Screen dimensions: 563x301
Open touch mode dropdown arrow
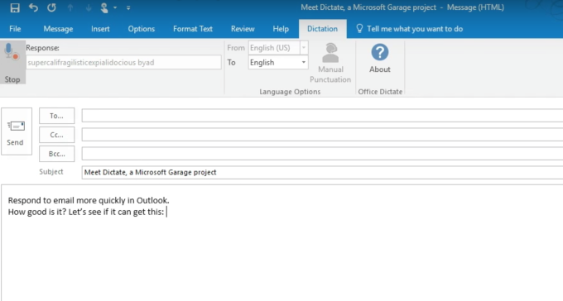115,7
